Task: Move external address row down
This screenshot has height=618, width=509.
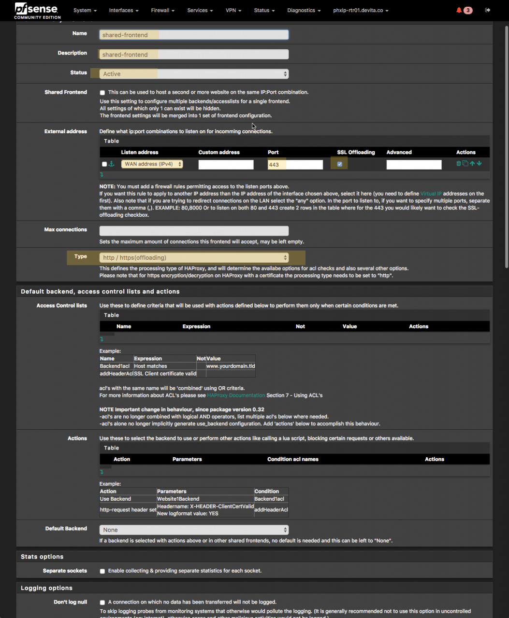Action: pos(479,164)
